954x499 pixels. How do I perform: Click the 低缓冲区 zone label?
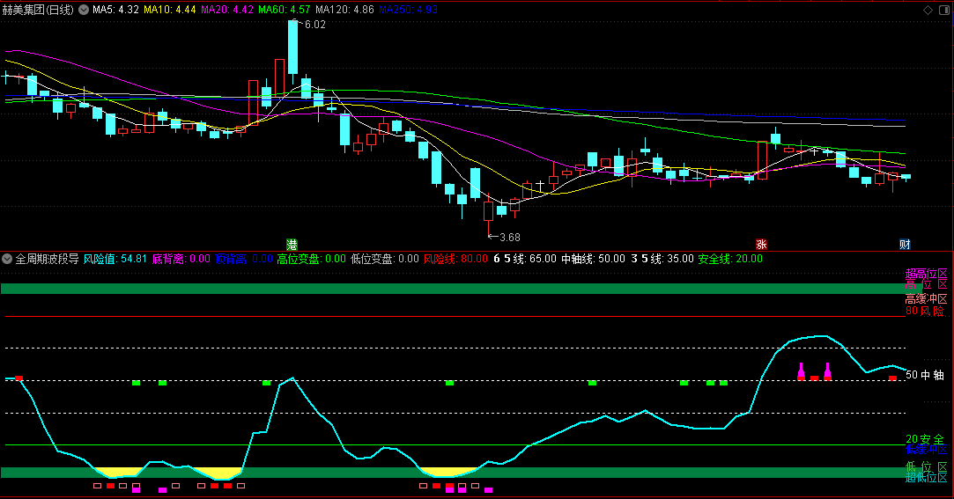(926, 450)
